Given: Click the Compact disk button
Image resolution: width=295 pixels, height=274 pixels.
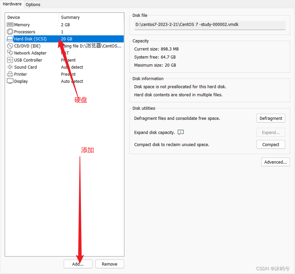Looking at the screenshot, I should click(x=271, y=144).
